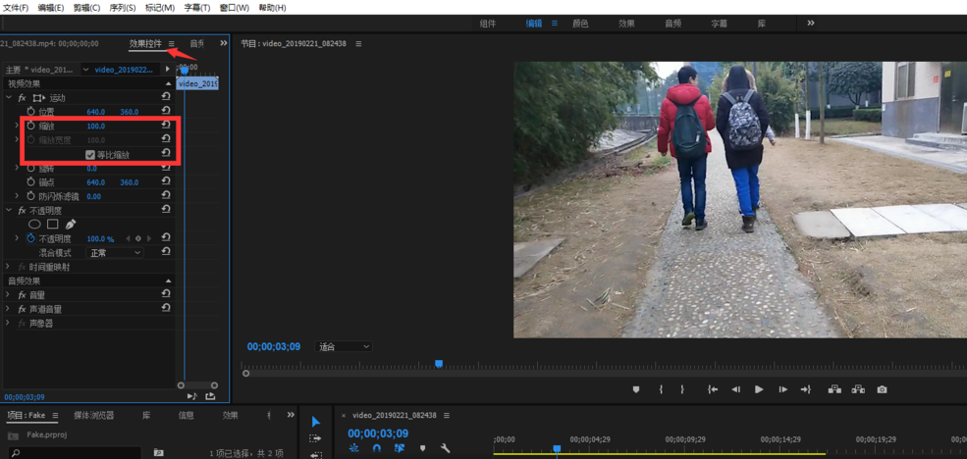The width and height of the screenshot is (967, 459).
Task: Click the Go to In point button
Action: [713, 389]
